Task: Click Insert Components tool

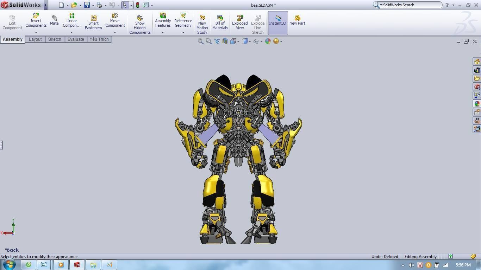Action: click(36, 20)
